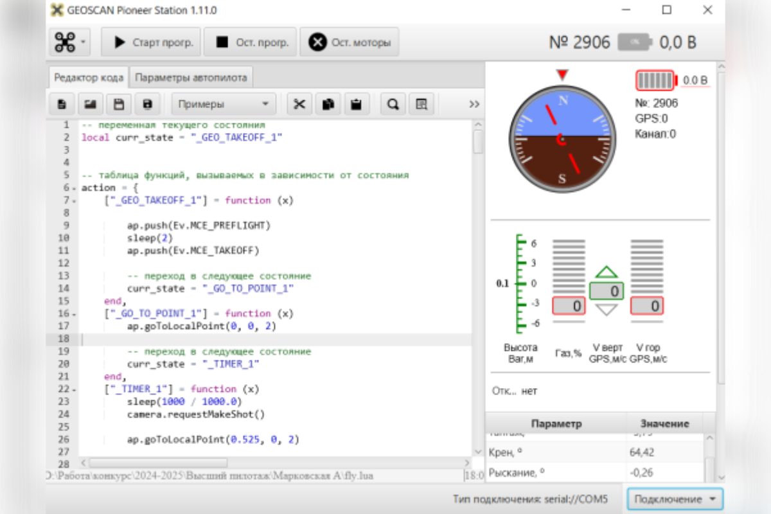Click the find-and-replace icon

coord(421,104)
